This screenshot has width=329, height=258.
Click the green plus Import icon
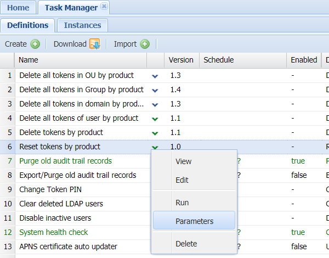pyautogui.click(x=145, y=44)
